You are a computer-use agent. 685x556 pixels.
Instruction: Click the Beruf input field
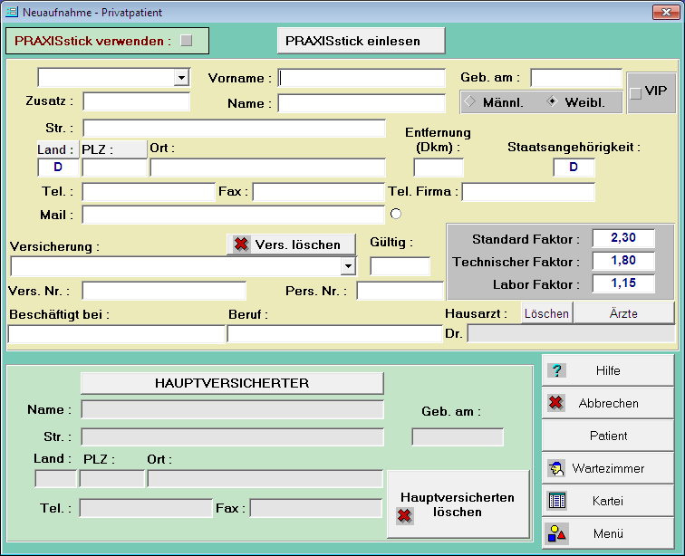pos(334,334)
